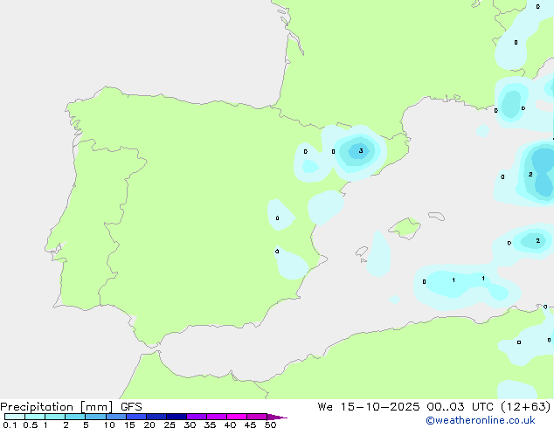
Task: Select the 0.5–1 mm legend swatch
Action: pos(35,417)
